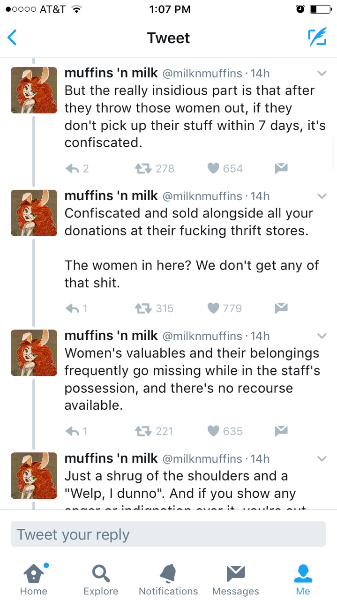Like the tweet with 654 likes
Screen dimensions: 337x600
(214, 168)
